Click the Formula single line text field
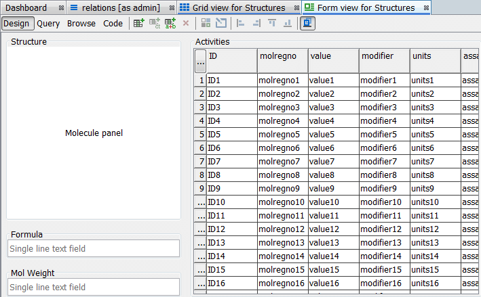The width and height of the screenshot is (481, 297). click(94, 249)
